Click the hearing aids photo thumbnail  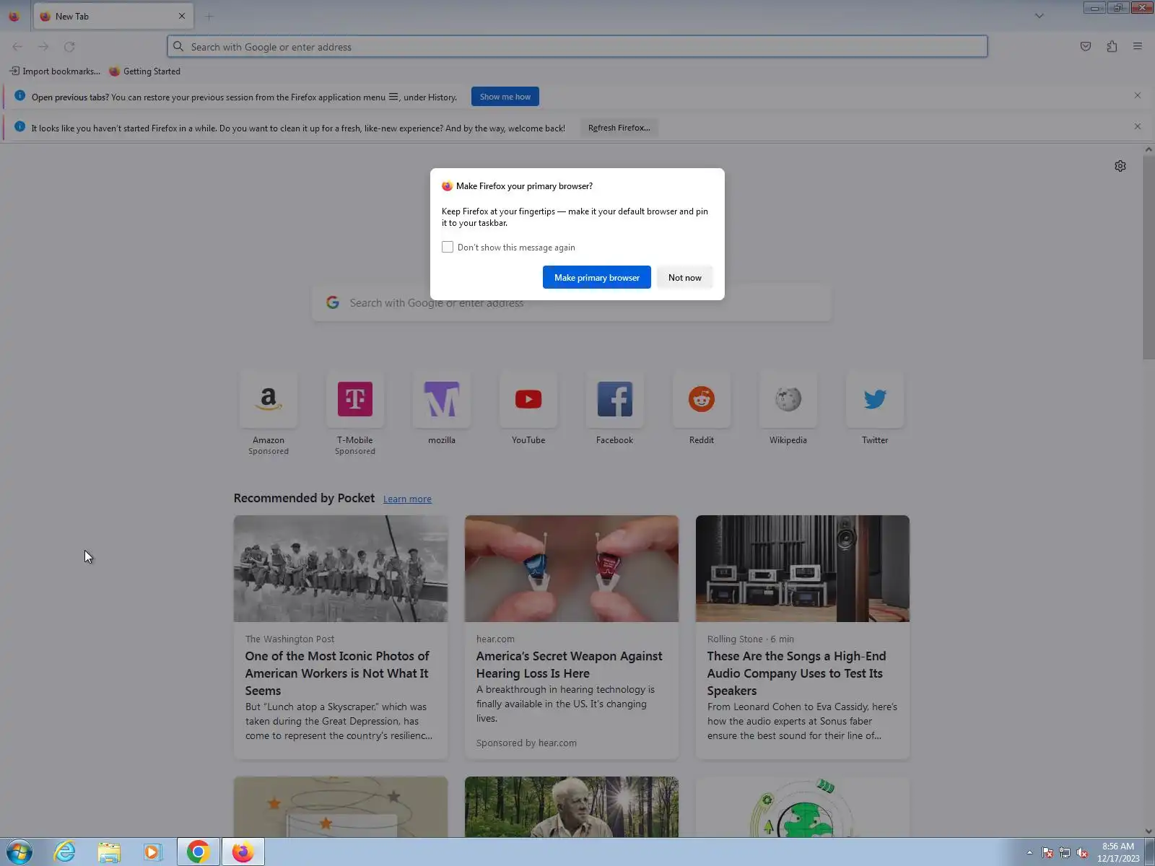(x=572, y=569)
